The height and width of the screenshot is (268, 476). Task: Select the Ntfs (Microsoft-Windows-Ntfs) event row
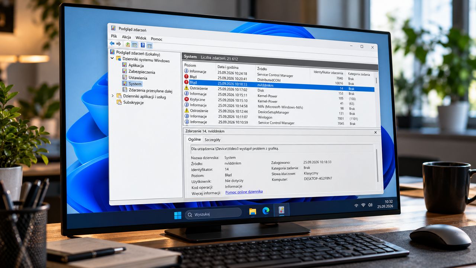pos(279,106)
